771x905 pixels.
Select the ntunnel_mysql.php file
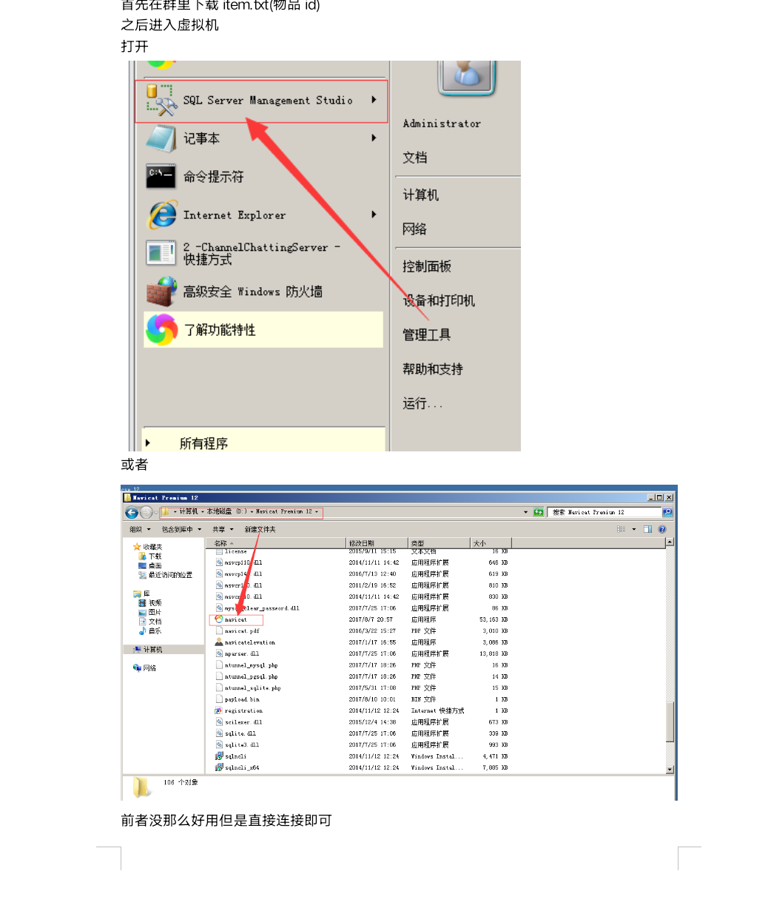pos(252,665)
